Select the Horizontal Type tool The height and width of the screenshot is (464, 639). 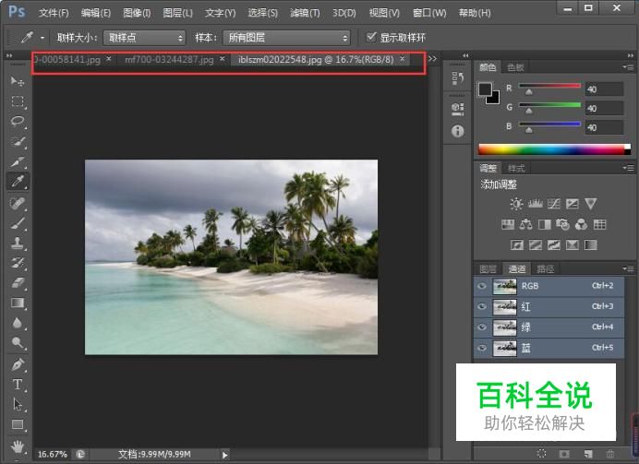coord(17,384)
